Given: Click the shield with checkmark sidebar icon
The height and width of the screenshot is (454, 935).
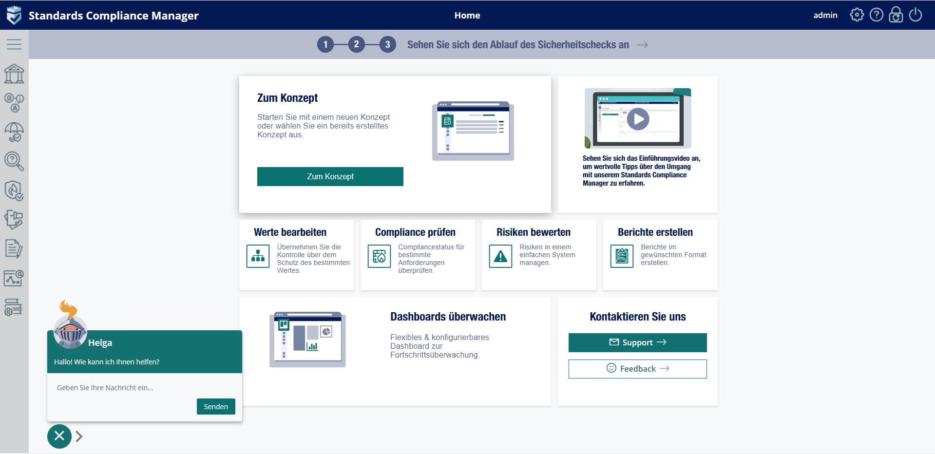Looking at the screenshot, I should click(14, 190).
